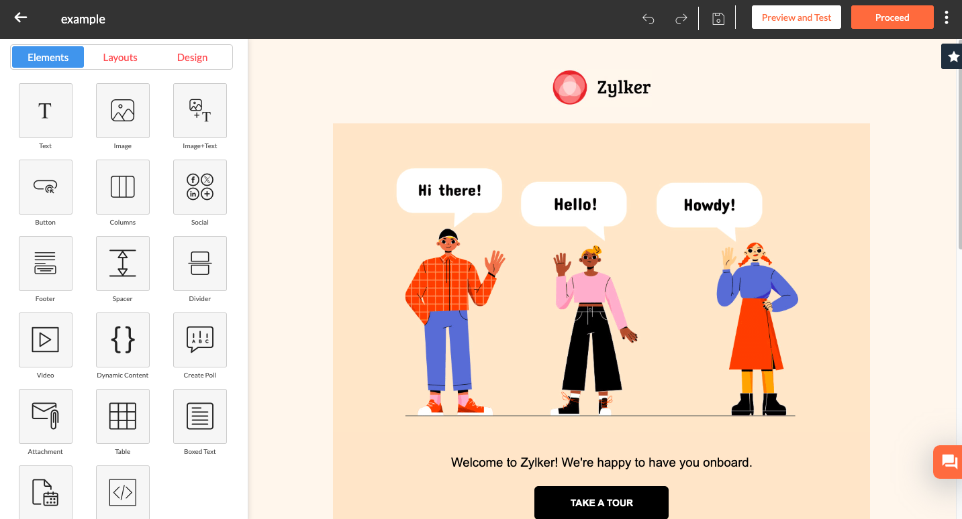
Task: Select the HTML code brackets element
Action: (x=123, y=492)
